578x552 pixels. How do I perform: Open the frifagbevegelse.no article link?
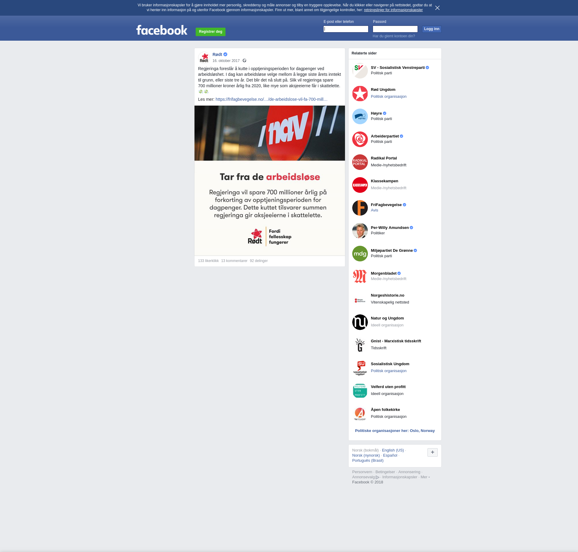[x=271, y=99]
